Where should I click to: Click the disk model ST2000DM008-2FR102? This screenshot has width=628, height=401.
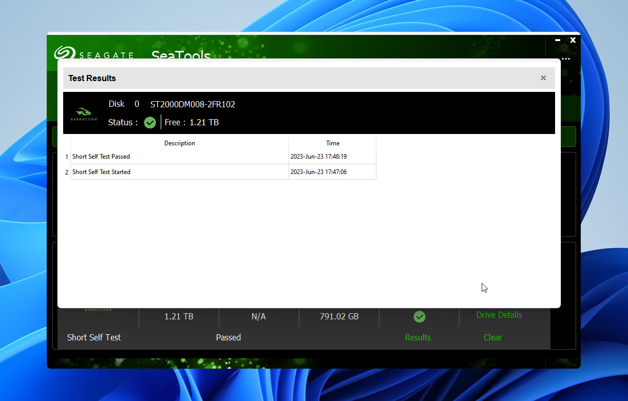point(193,104)
